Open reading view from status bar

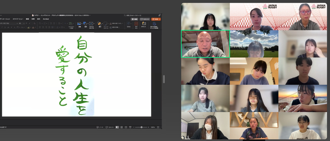pos(126,127)
